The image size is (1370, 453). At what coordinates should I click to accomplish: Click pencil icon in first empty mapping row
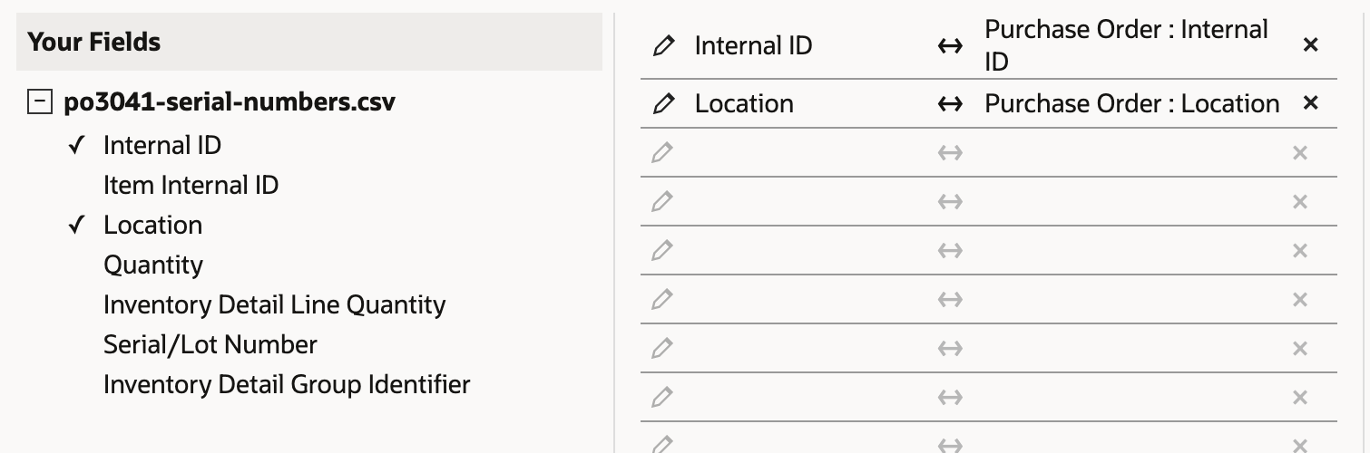pyautogui.click(x=663, y=152)
